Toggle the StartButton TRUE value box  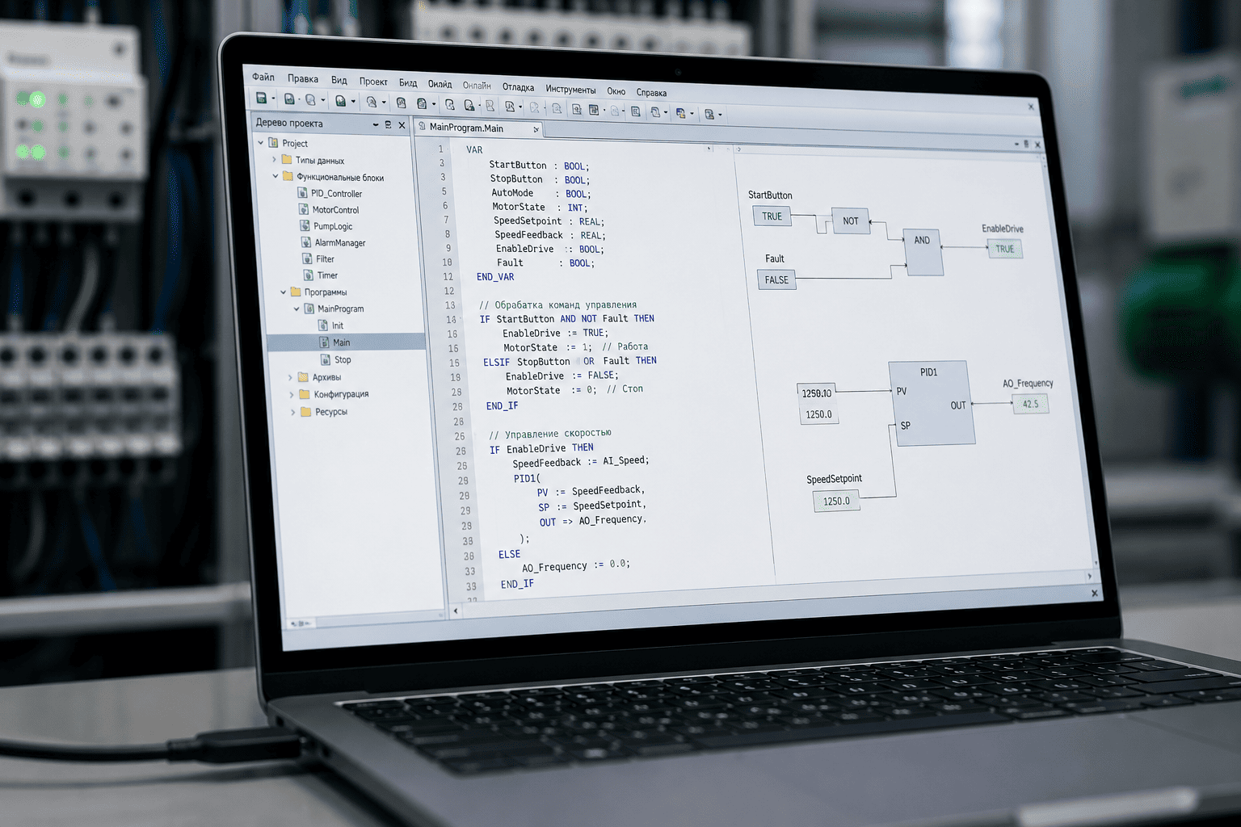[x=772, y=216]
